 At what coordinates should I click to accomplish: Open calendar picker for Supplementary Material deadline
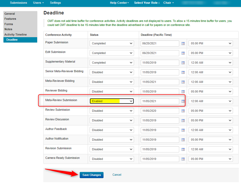click(183, 63)
